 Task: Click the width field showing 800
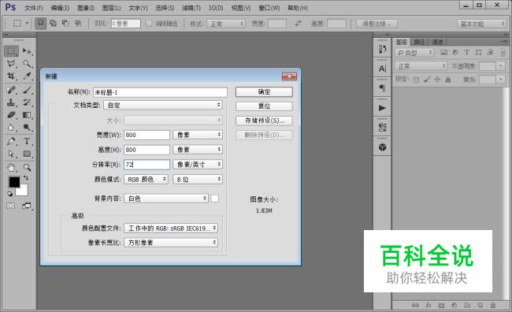(147, 135)
